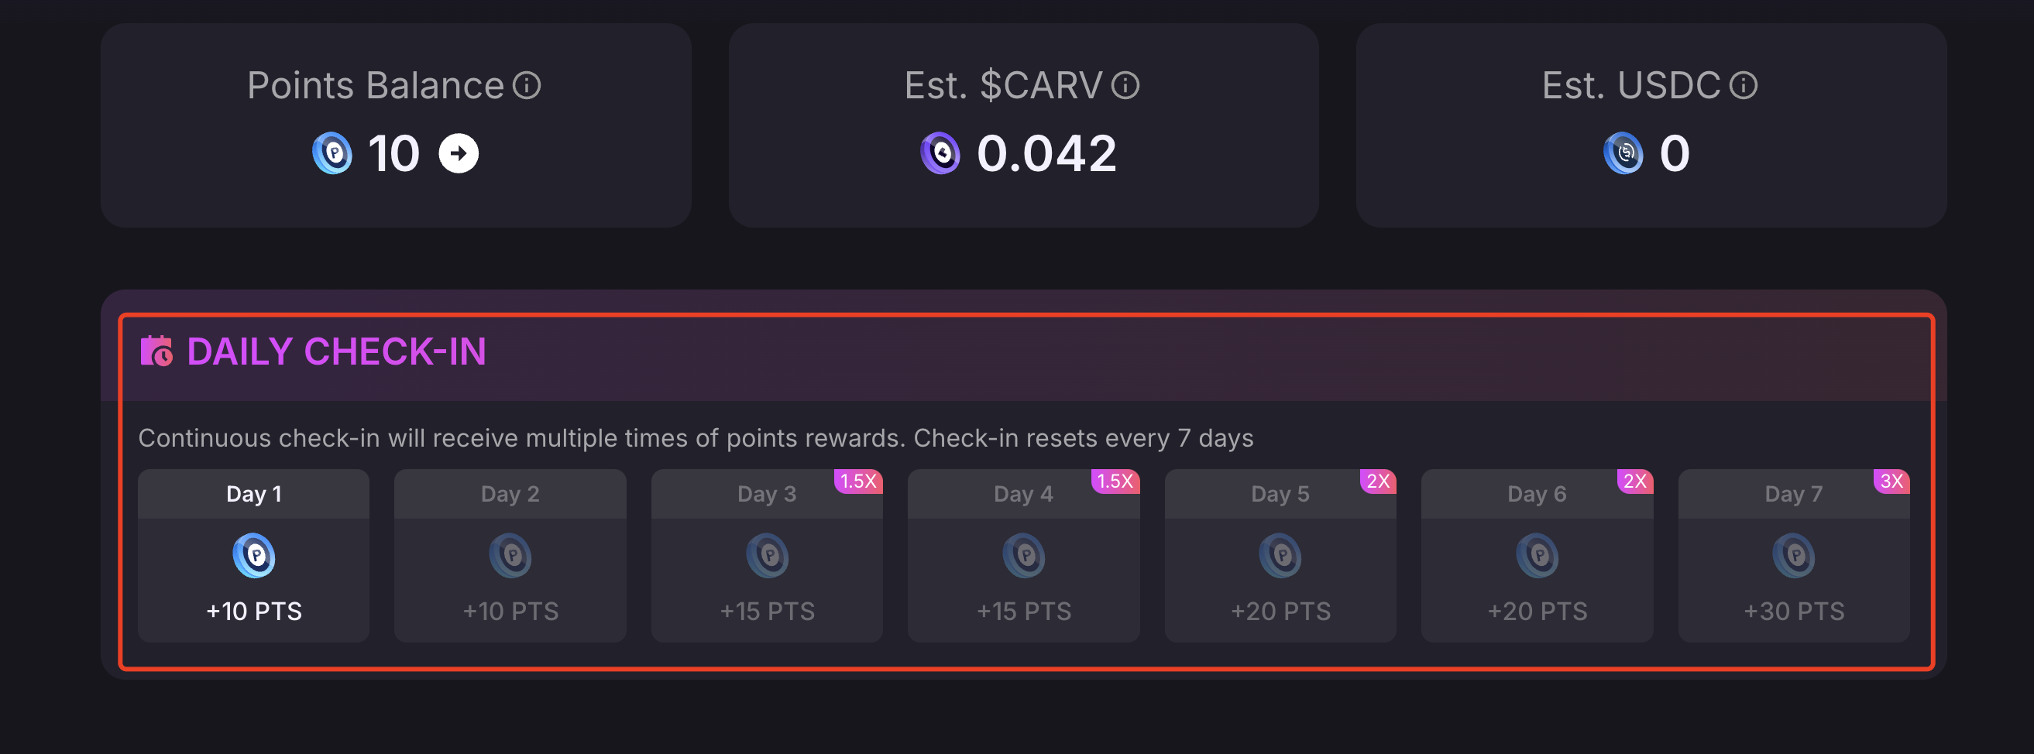Click the Day 7 dimmed coin icon
The image size is (2034, 754).
point(1794,555)
